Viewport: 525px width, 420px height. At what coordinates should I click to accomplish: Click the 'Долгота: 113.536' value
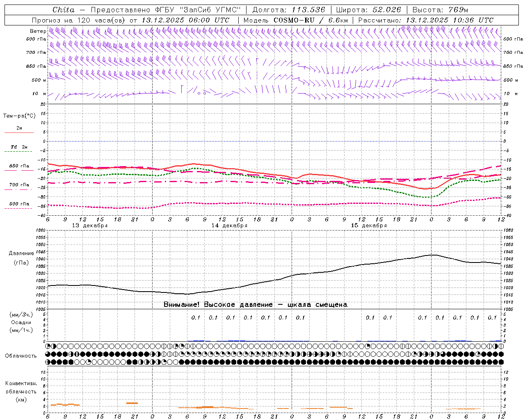pyautogui.click(x=289, y=10)
